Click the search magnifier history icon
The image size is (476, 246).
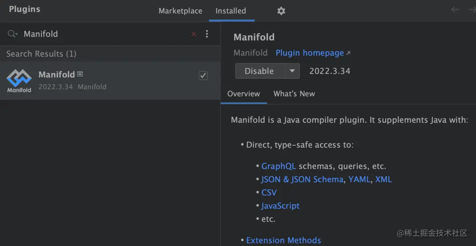point(12,34)
